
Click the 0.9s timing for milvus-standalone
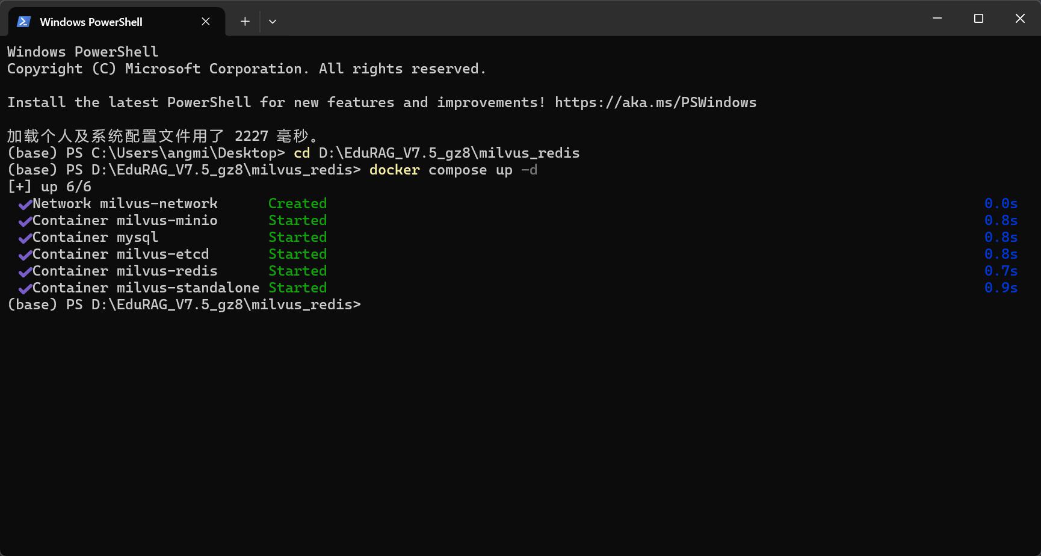pyautogui.click(x=1001, y=288)
